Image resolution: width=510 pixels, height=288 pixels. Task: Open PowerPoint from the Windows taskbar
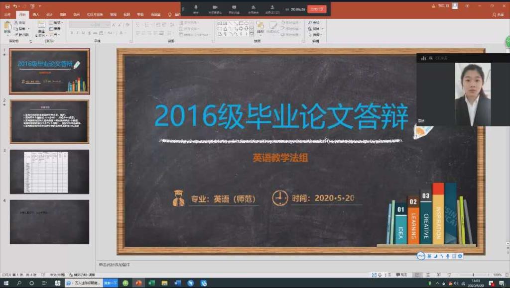(x=138, y=283)
